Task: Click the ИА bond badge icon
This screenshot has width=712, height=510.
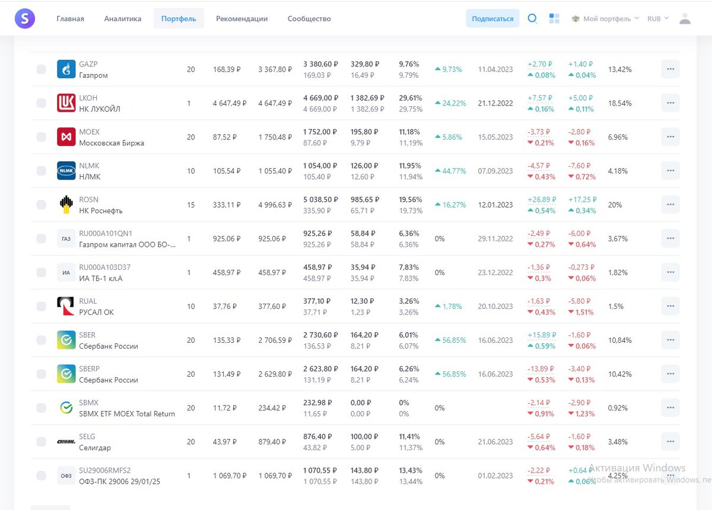Action: [x=66, y=272]
